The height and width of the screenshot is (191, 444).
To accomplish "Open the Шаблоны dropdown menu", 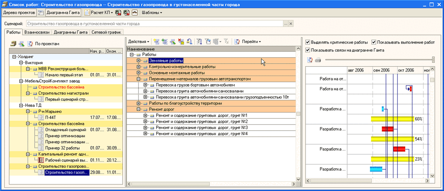I will click(152, 13).
